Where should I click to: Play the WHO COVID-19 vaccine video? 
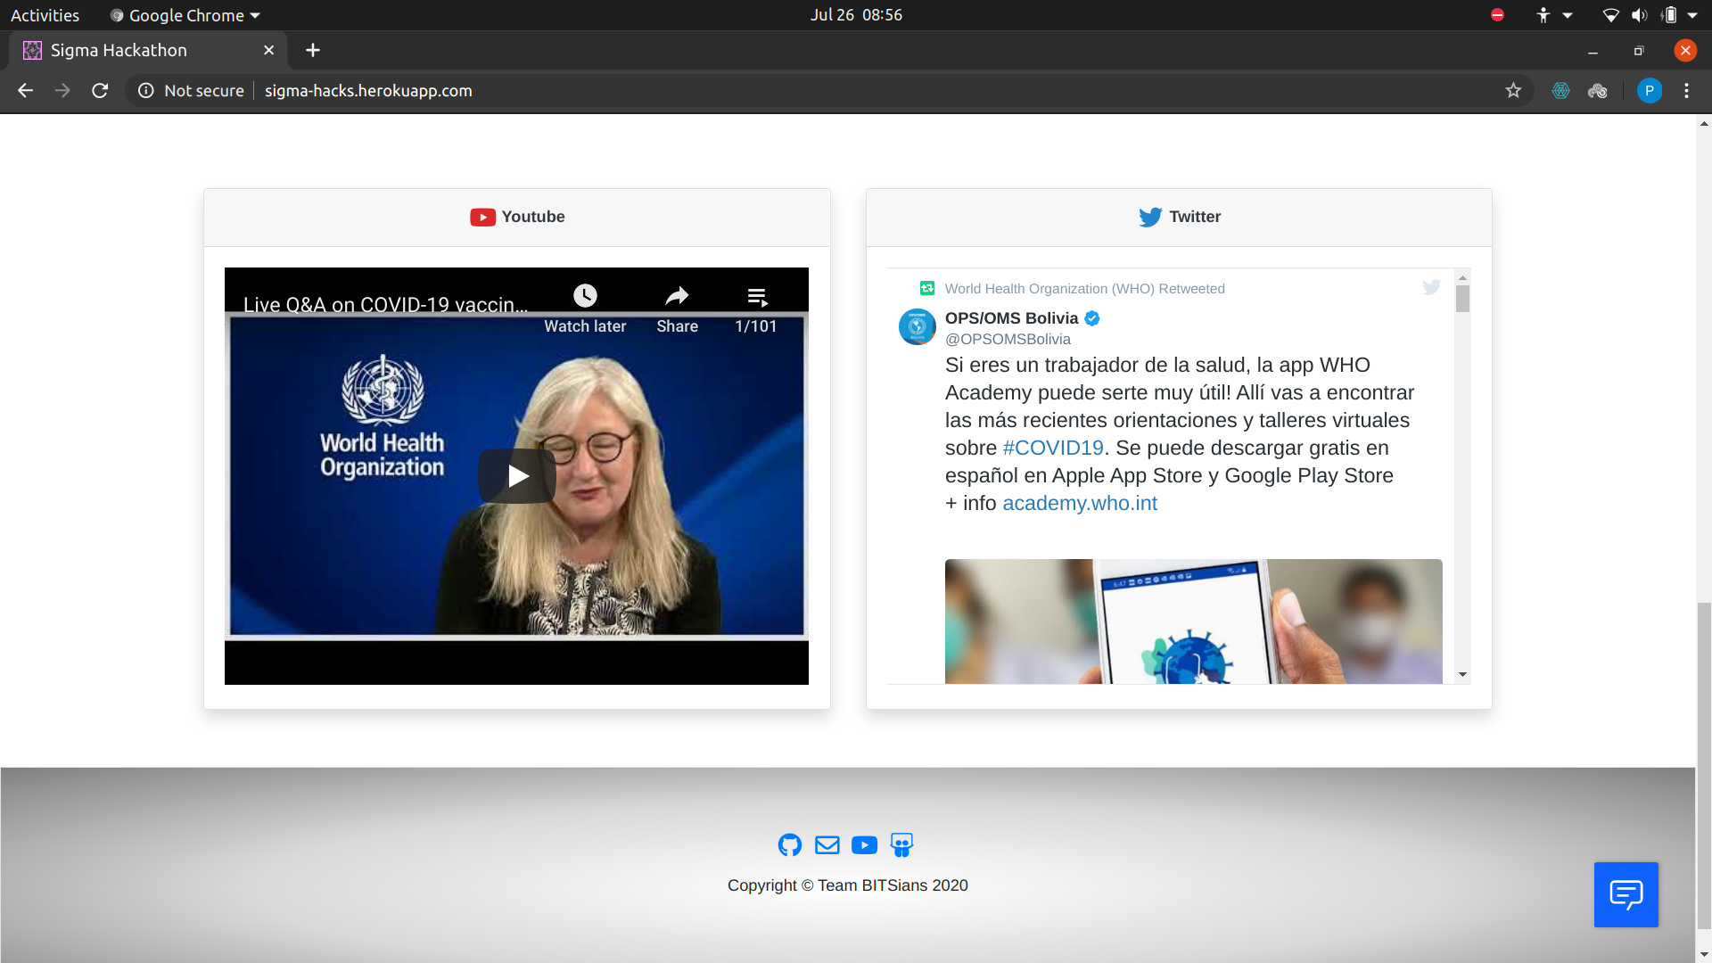pyautogui.click(x=516, y=476)
